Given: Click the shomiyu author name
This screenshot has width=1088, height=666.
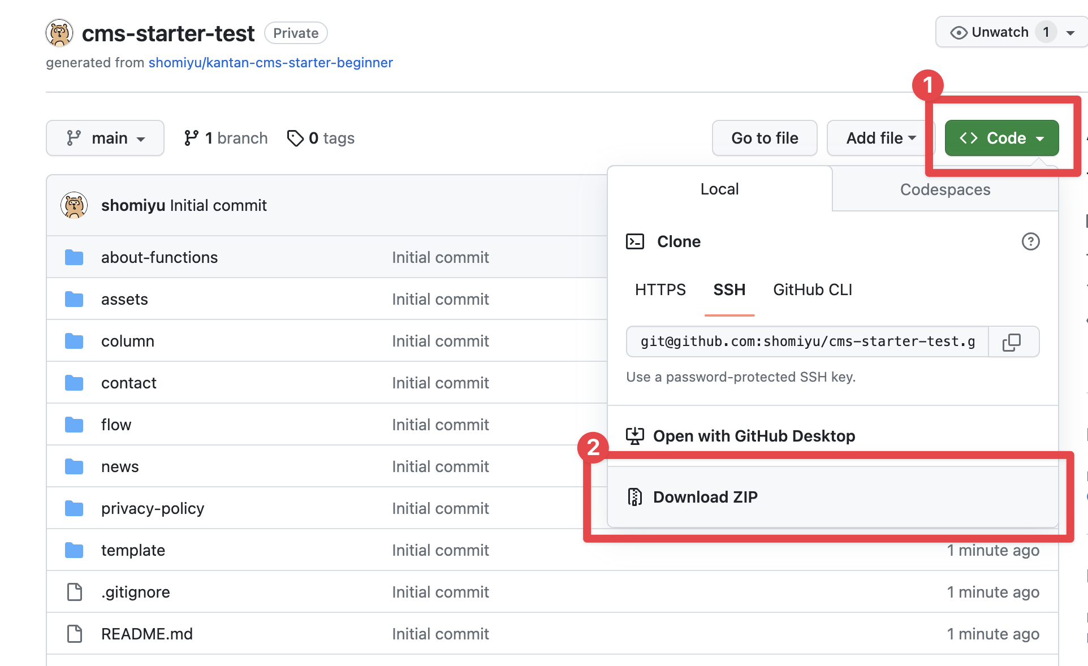Looking at the screenshot, I should [133, 205].
